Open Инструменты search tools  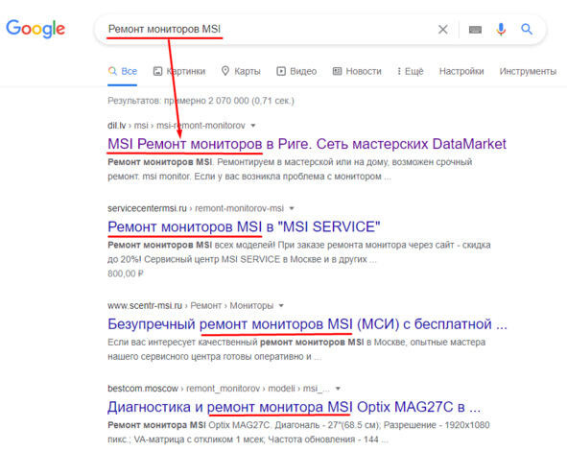tap(528, 71)
